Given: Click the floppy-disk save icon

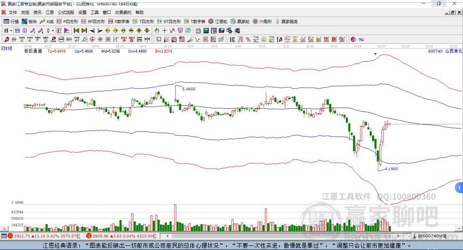Looking at the screenshot, I should [222, 31].
